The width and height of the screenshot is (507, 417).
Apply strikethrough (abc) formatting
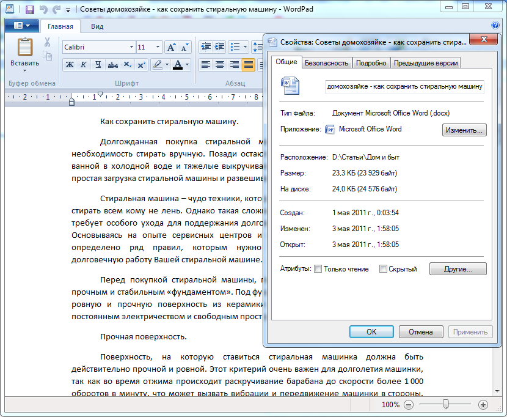[112, 65]
